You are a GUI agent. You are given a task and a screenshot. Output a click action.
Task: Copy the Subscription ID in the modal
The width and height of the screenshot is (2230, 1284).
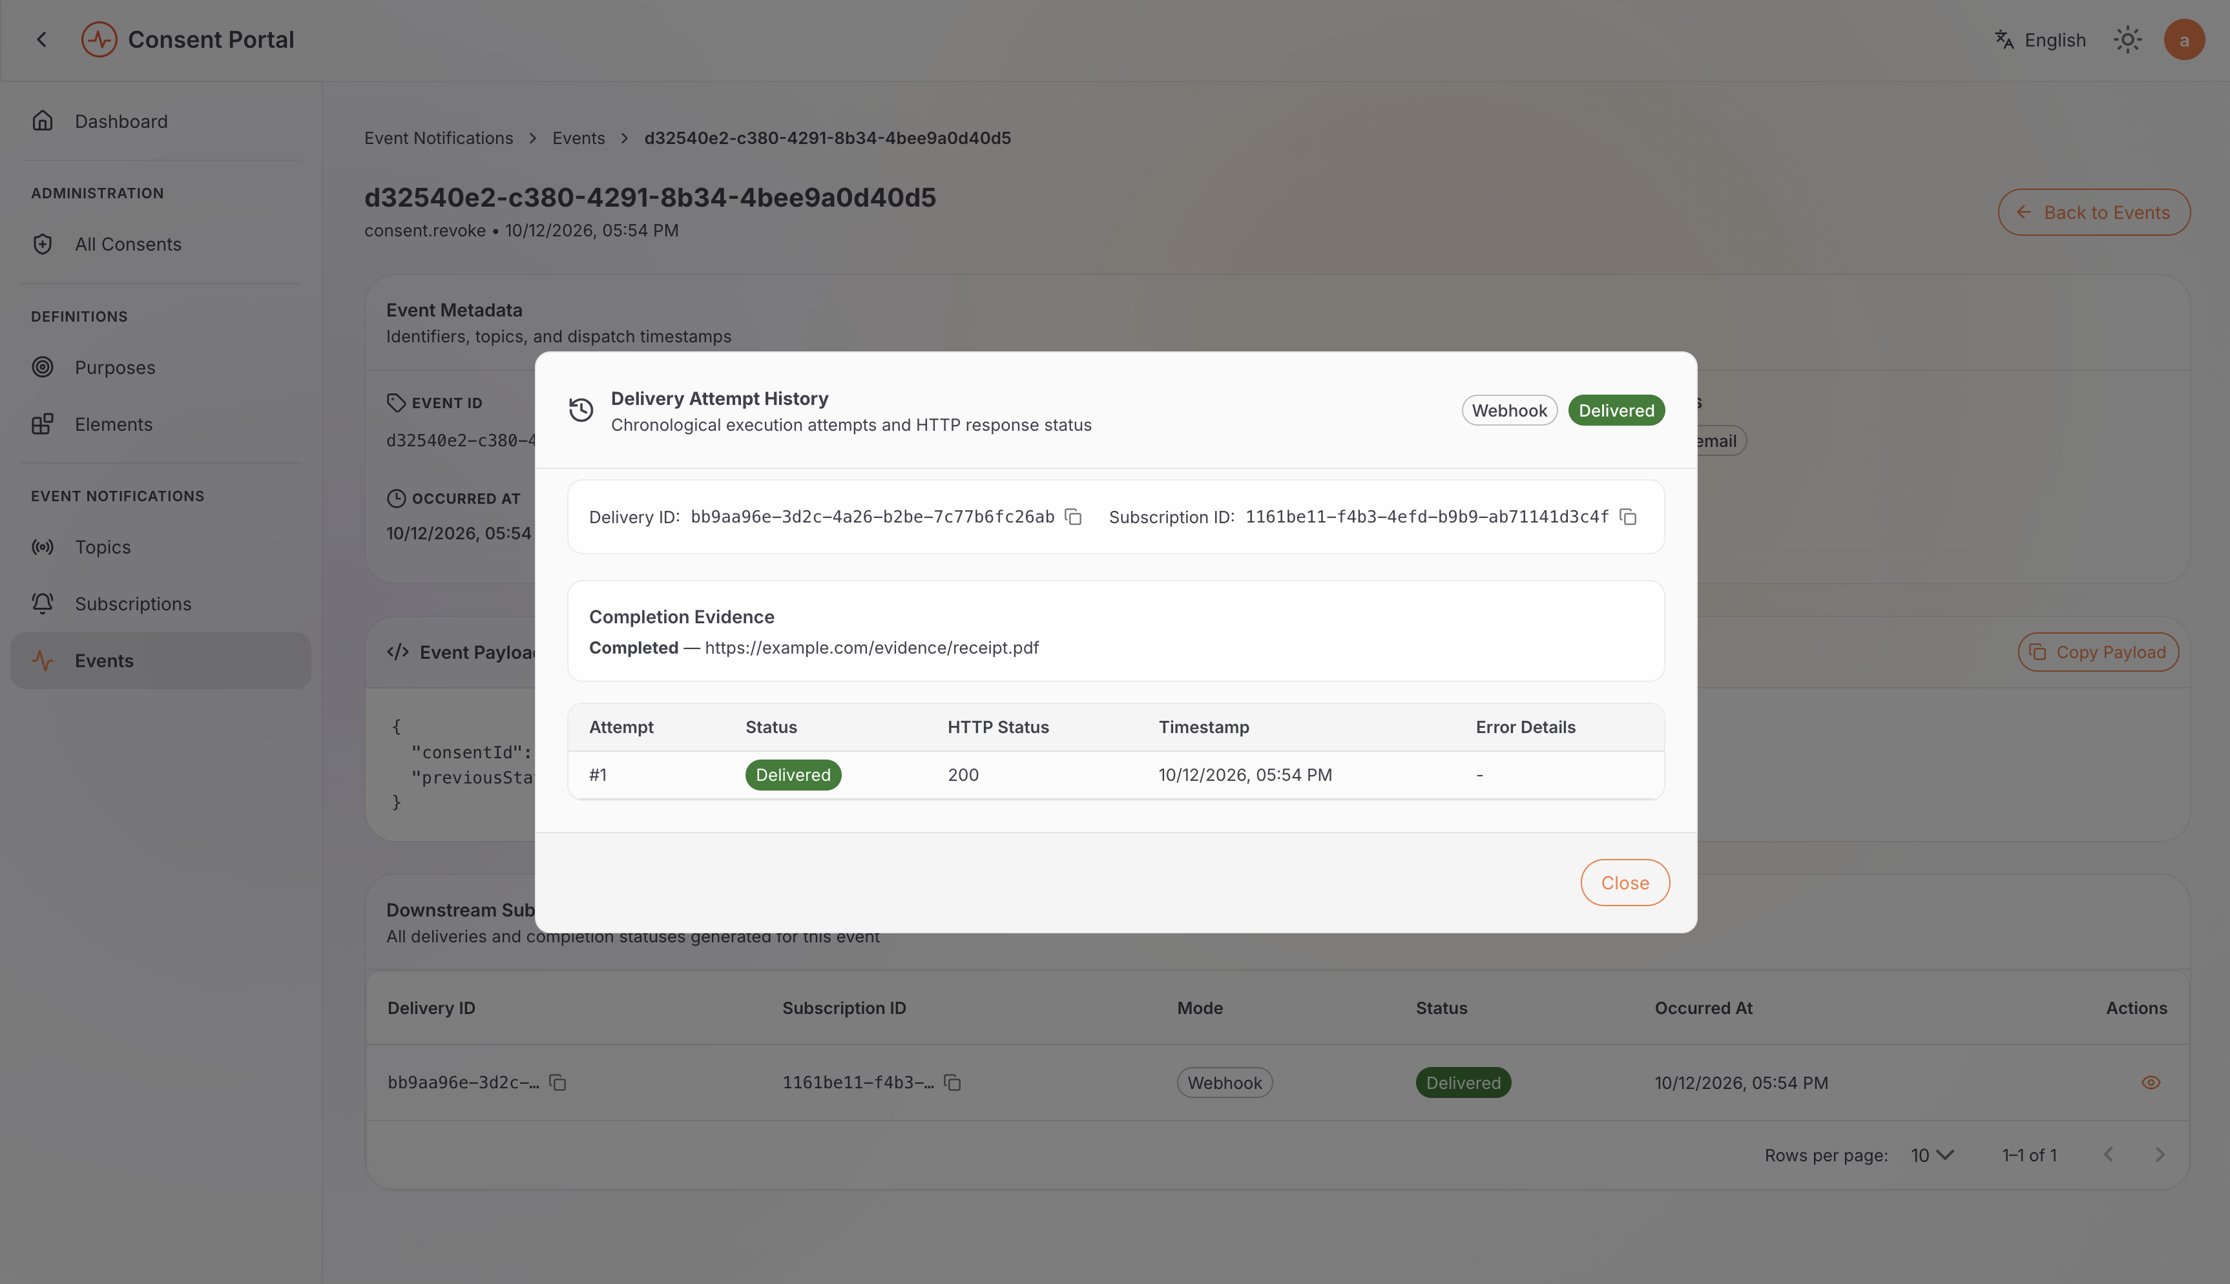coord(1629,517)
